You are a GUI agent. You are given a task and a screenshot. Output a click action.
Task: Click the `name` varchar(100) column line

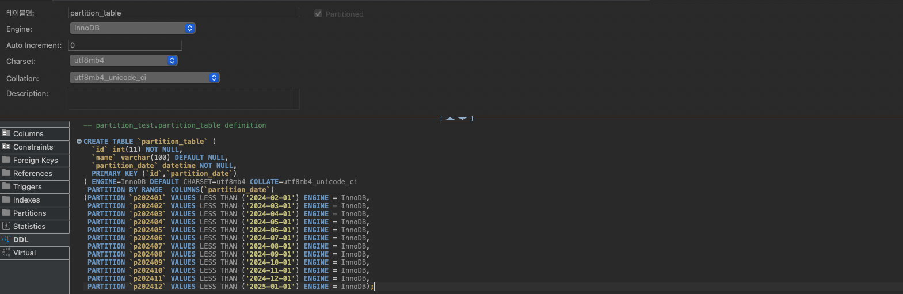[x=160, y=157]
